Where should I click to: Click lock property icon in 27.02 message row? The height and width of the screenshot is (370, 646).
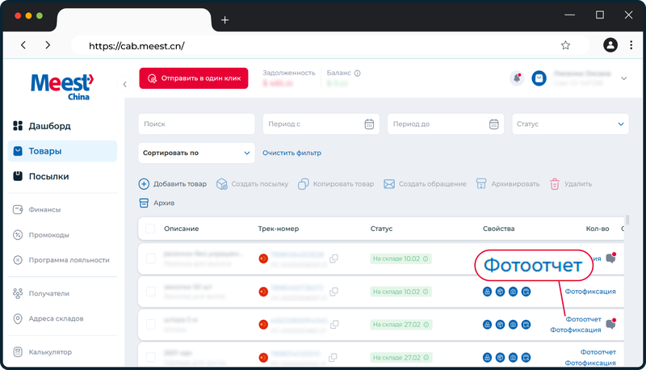[487, 324]
